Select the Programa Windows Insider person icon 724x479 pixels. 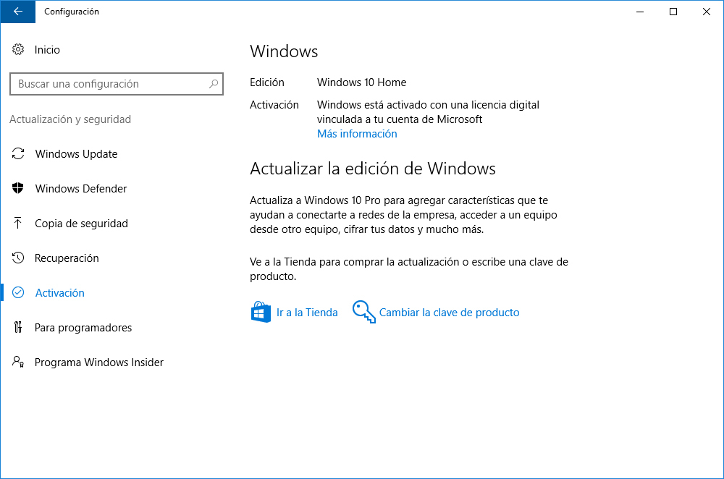[x=17, y=362]
